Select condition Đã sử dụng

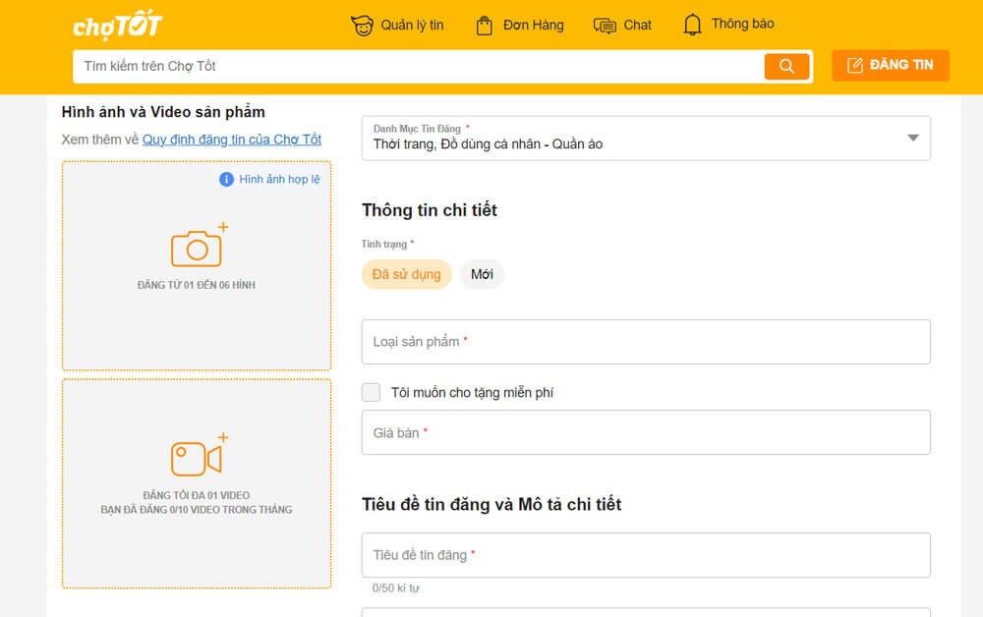pos(406,274)
